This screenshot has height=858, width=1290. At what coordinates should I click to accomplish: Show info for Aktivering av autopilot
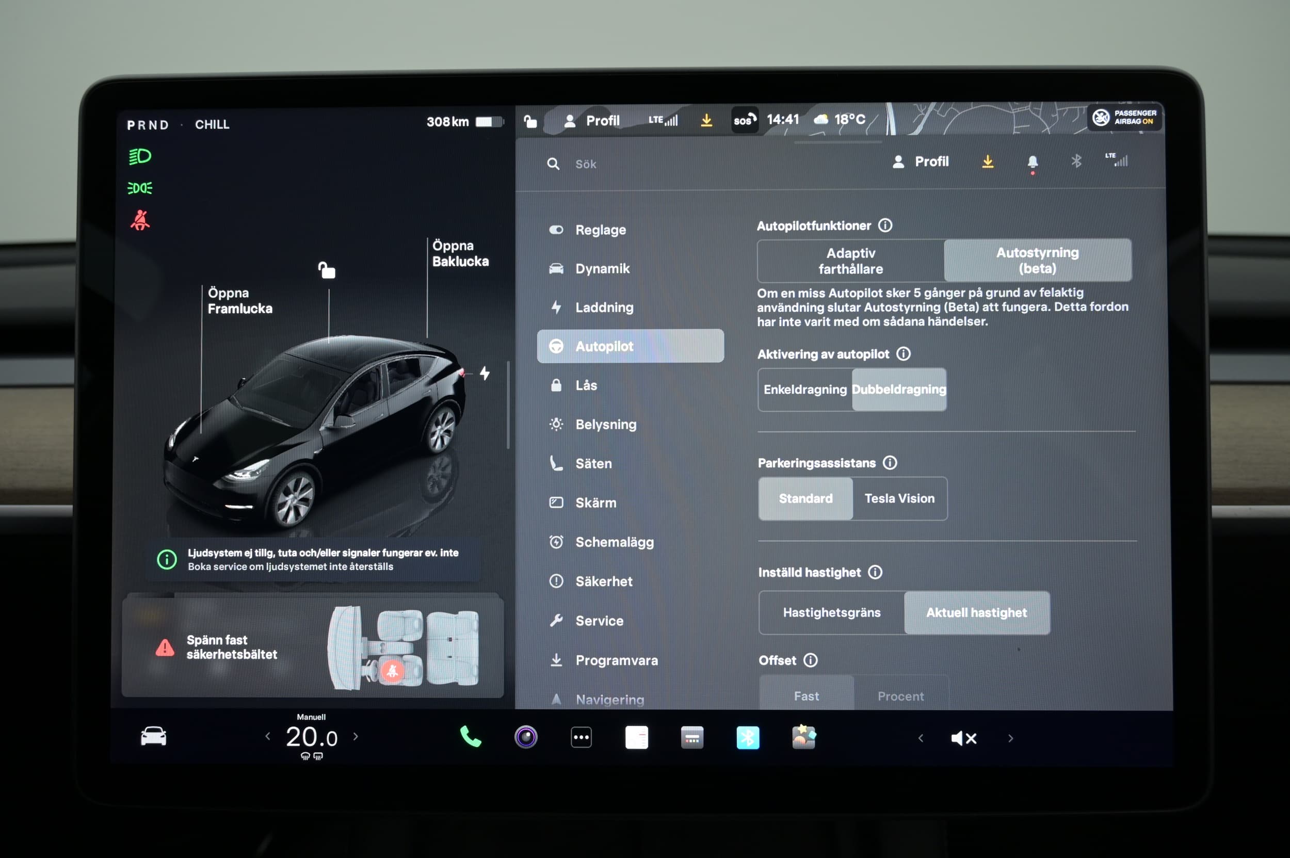(903, 353)
